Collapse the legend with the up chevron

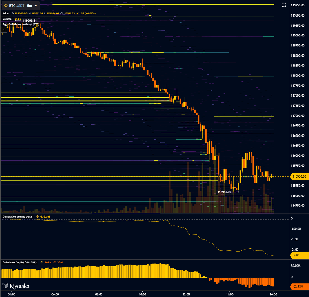click(4, 30)
